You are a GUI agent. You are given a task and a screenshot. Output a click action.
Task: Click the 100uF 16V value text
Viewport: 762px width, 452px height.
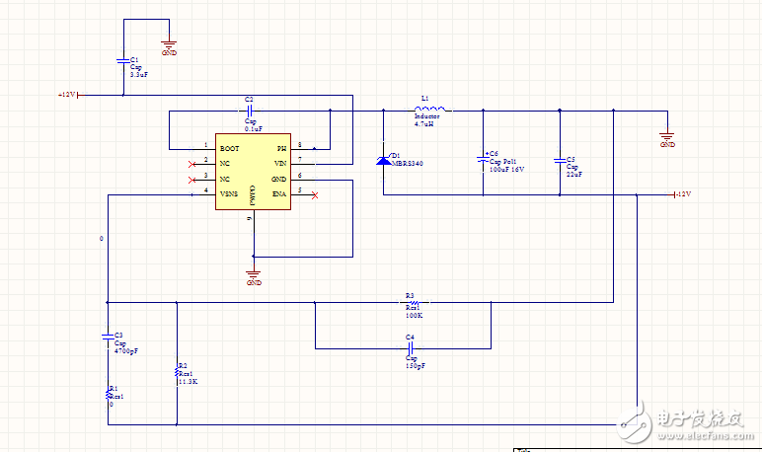click(507, 170)
